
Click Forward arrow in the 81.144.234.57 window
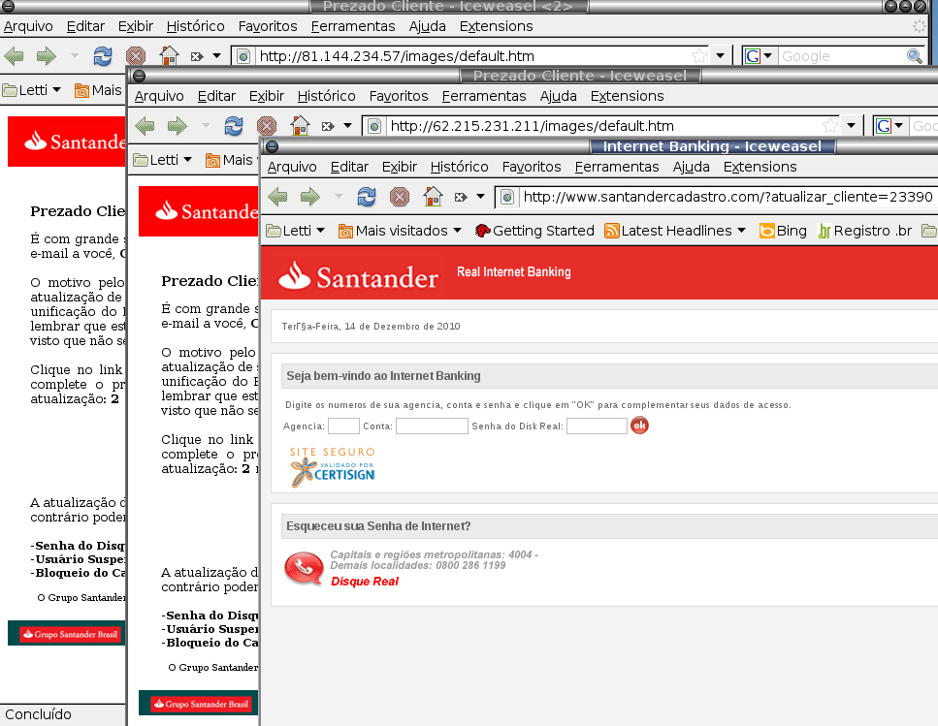click(x=47, y=56)
